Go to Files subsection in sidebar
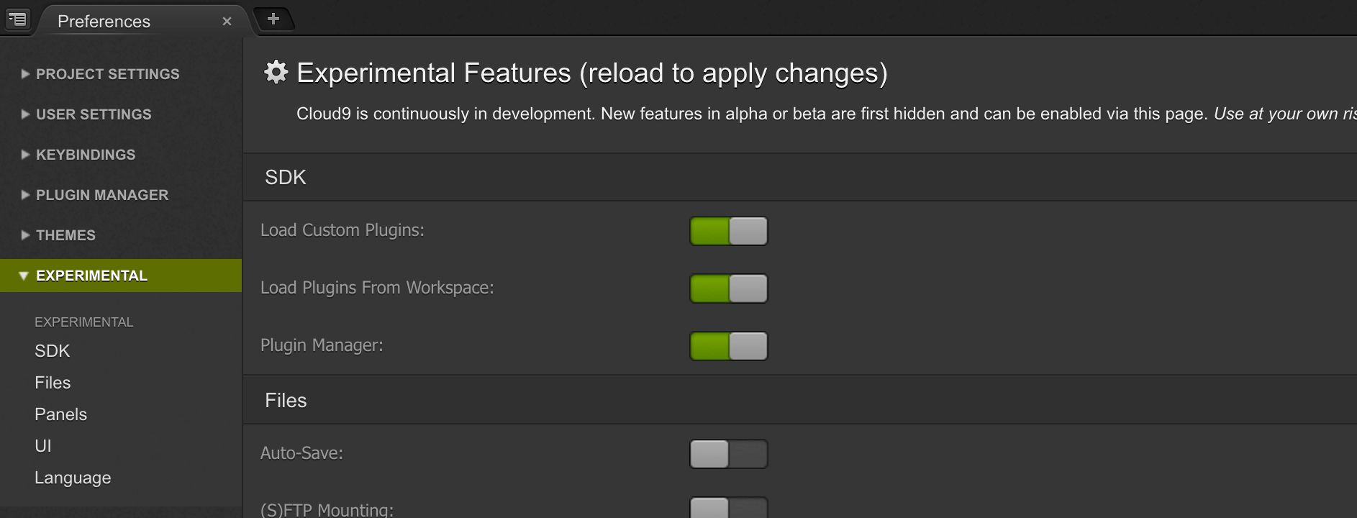Screen dimensions: 1357x518 pyautogui.click(x=53, y=383)
